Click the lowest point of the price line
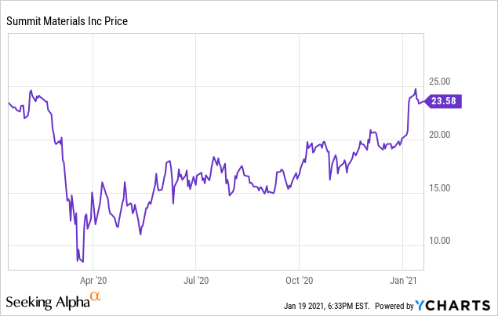 (x=83, y=263)
